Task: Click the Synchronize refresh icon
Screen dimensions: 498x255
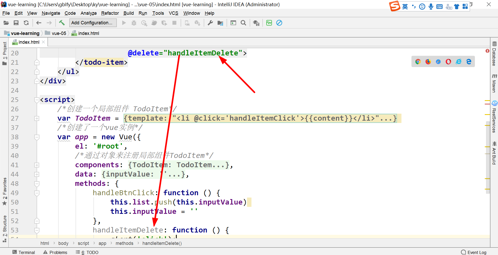Action: (x=26, y=23)
